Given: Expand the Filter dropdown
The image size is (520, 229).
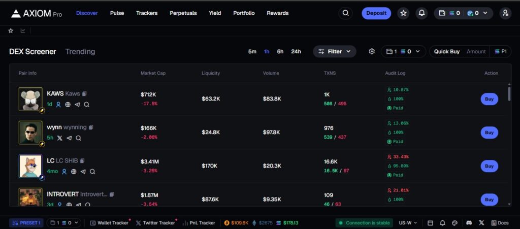Looking at the screenshot, I should tap(335, 51).
